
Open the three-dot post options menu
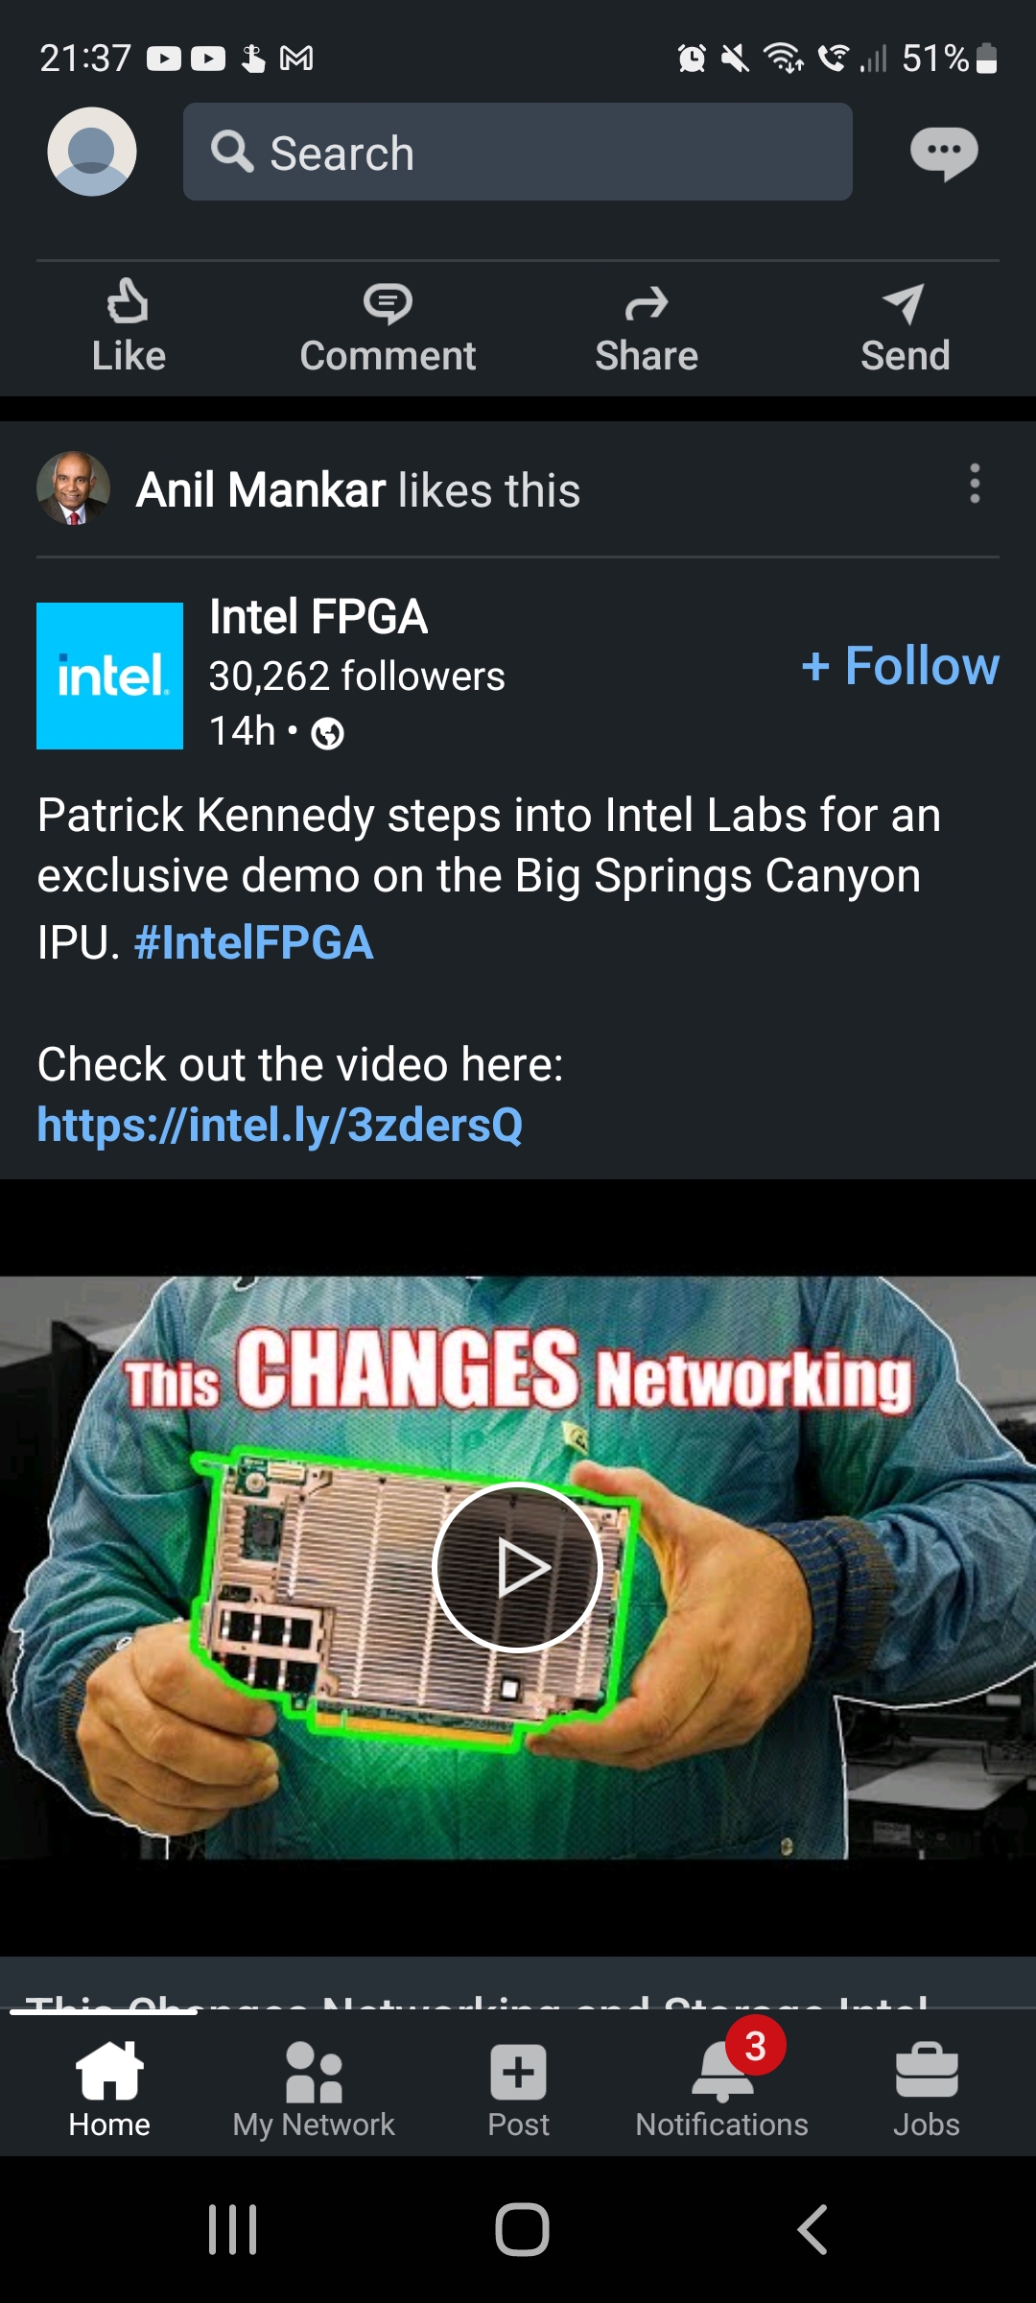975,484
